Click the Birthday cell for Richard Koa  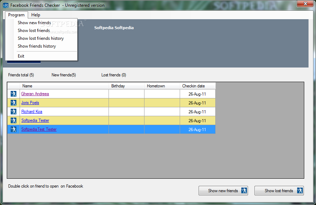pyautogui.click(x=126, y=112)
